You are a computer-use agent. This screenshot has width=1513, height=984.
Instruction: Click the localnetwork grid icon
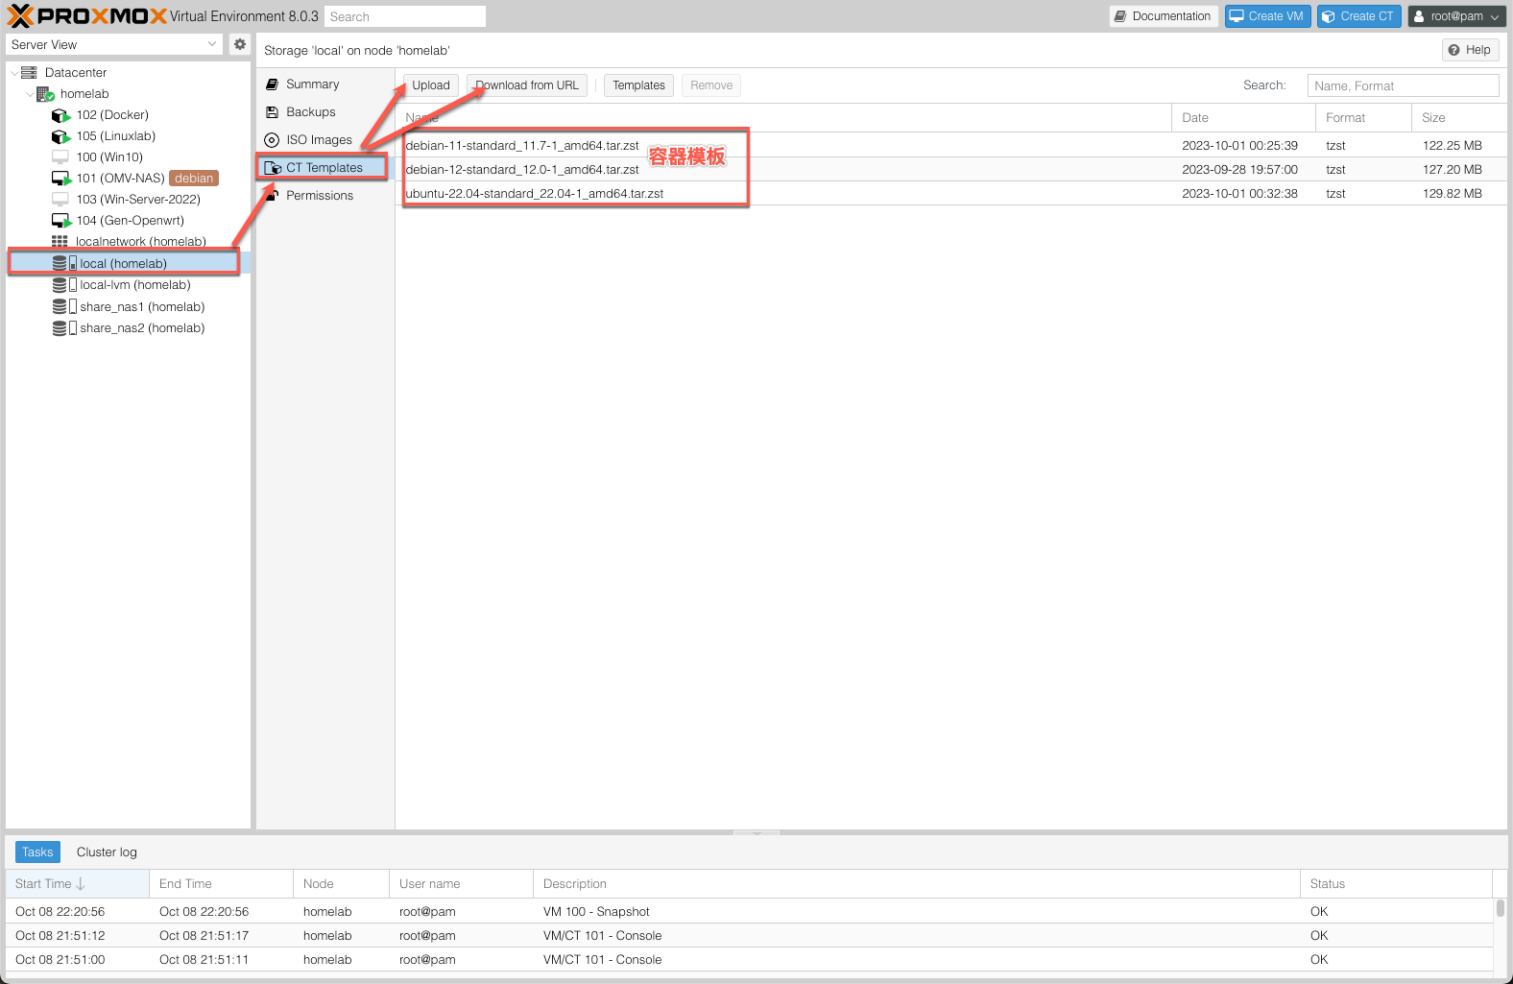[x=60, y=242]
